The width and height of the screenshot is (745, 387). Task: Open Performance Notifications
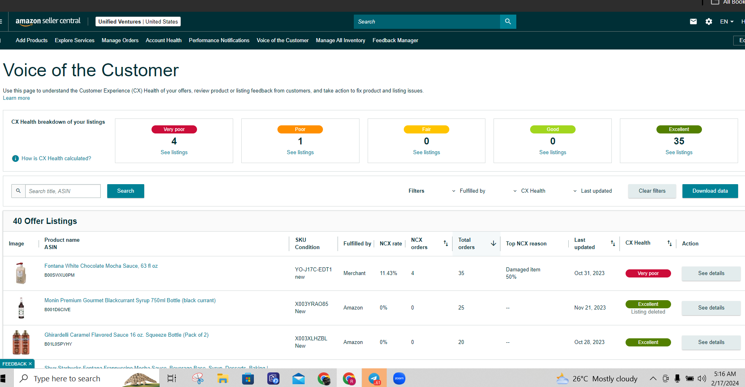click(219, 40)
